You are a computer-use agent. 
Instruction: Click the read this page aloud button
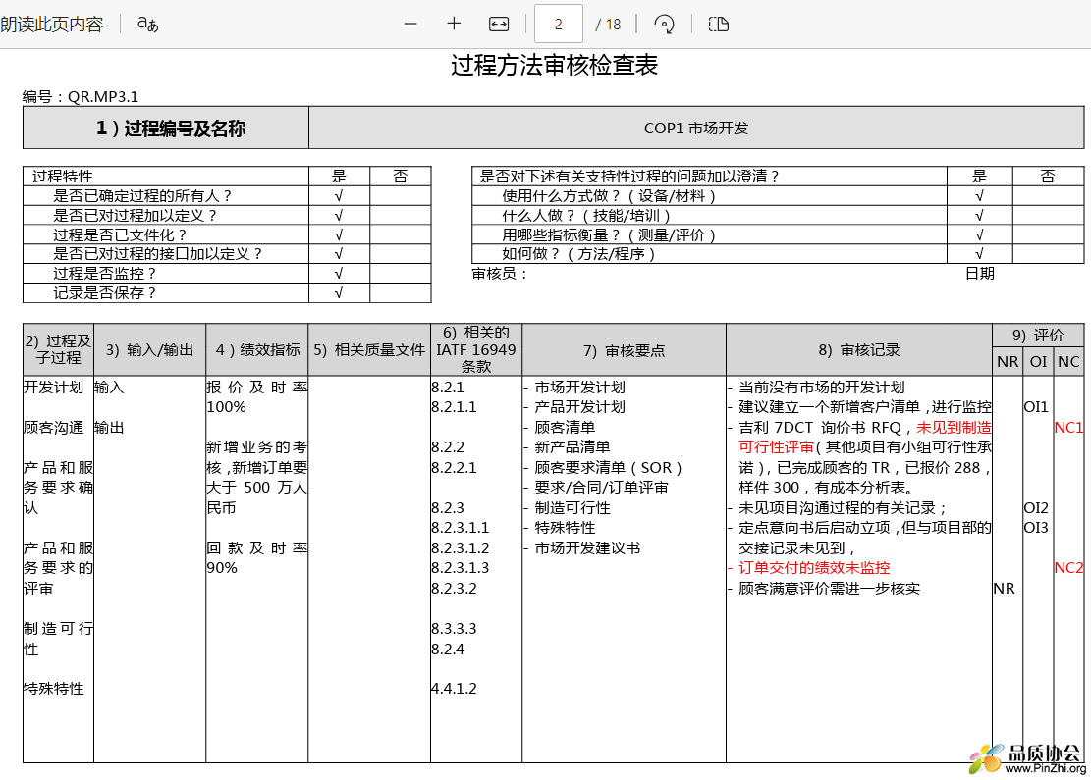pos(51,25)
